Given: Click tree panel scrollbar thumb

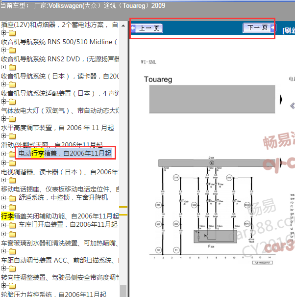Looking at the screenshot, I should point(123,291).
